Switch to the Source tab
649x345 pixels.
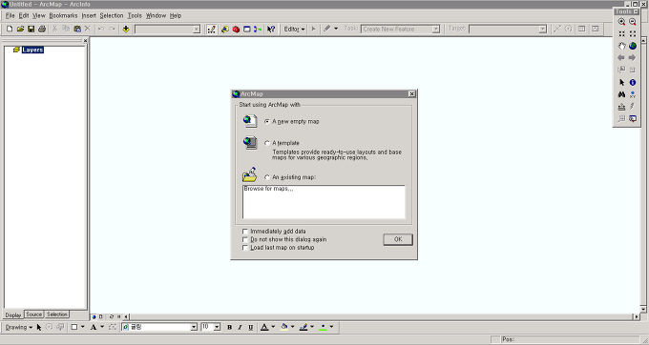tap(34, 315)
